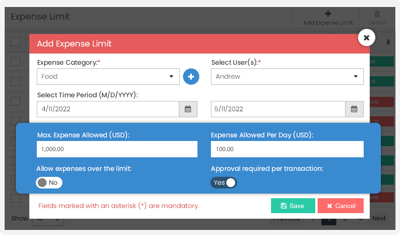The width and height of the screenshot is (400, 235).
Task: Click Add Expense Limit in the page header
Action: pyautogui.click(x=328, y=18)
